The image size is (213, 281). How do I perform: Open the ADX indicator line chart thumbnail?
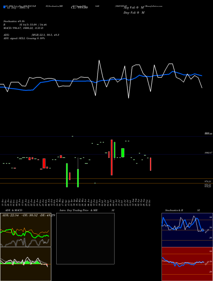(26, 230)
